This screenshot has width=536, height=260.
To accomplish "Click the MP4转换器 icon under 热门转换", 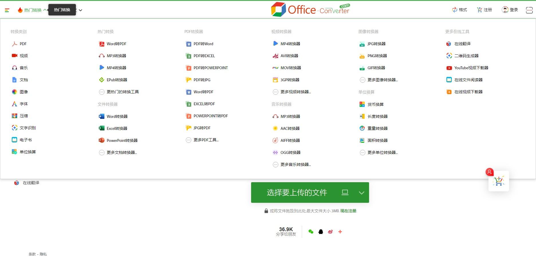I will 102,68.
